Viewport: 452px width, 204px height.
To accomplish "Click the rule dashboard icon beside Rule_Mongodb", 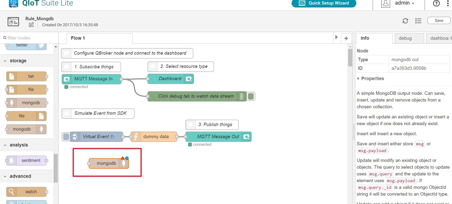I will 13,22.
